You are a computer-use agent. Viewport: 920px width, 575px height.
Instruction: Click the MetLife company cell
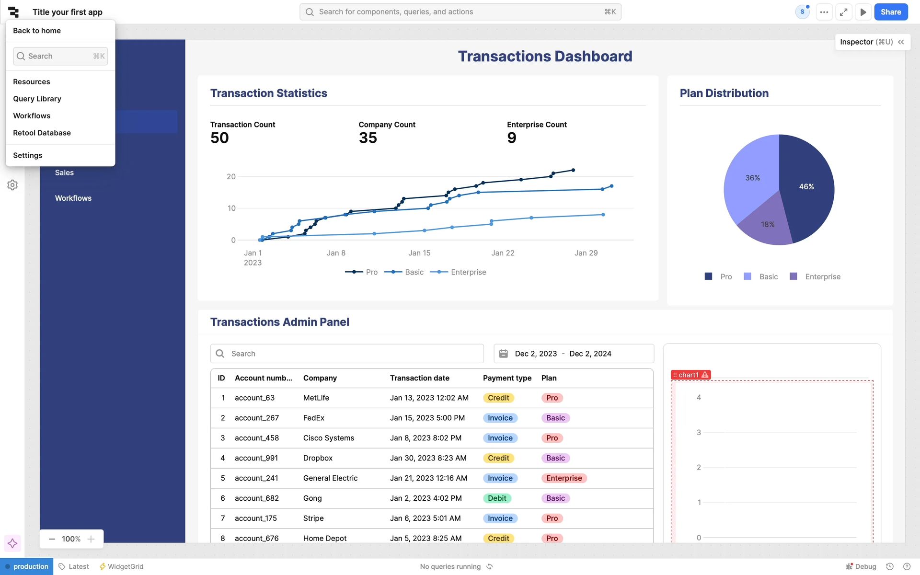(316, 398)
